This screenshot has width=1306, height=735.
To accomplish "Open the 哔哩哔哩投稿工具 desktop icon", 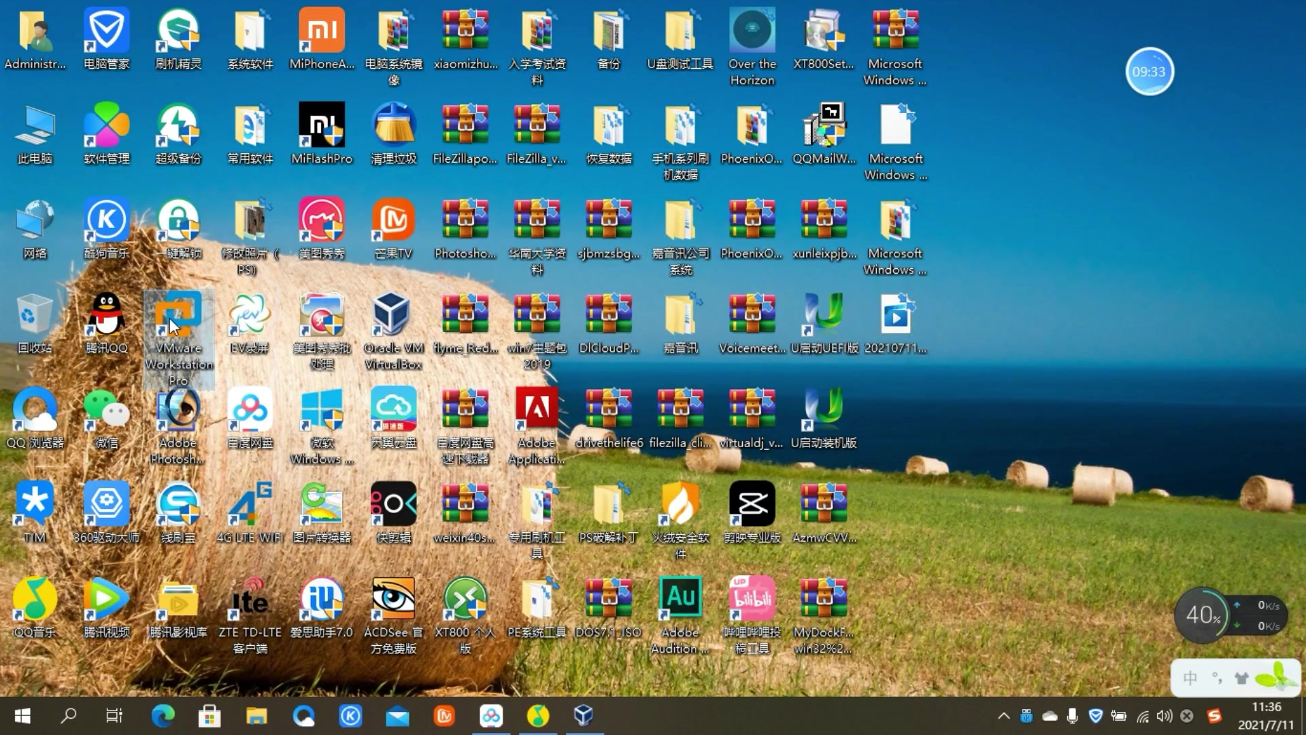I will (752, 615).
